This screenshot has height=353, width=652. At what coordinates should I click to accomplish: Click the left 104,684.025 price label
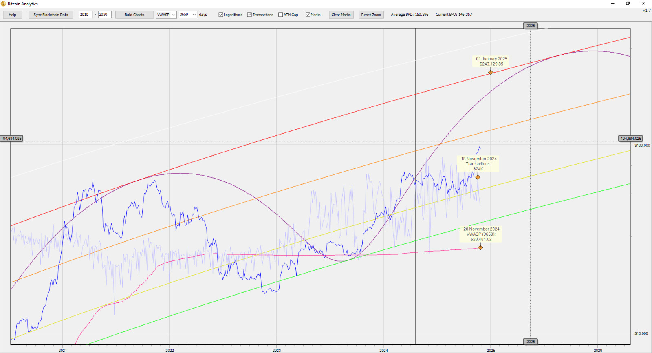tap(11, 139)
